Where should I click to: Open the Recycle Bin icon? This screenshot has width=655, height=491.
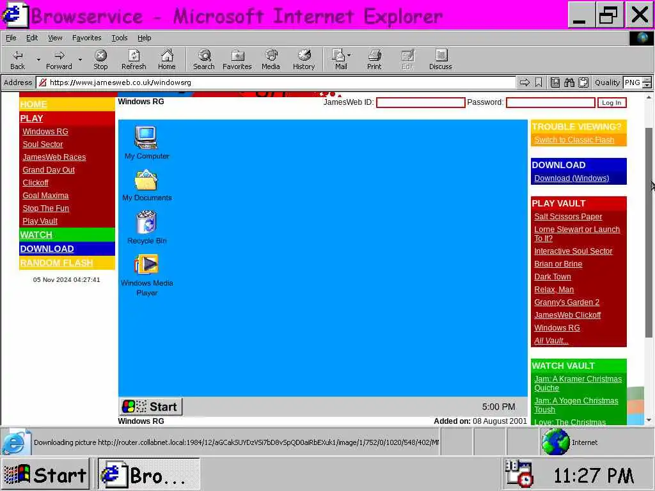[146, 227]
